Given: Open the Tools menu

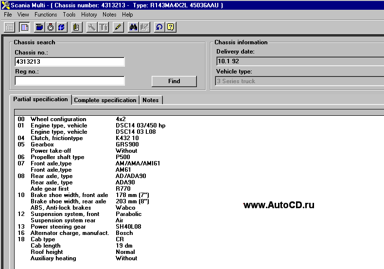Looking at the screenshot, I should pyautogui.click(x=70, y=15).
